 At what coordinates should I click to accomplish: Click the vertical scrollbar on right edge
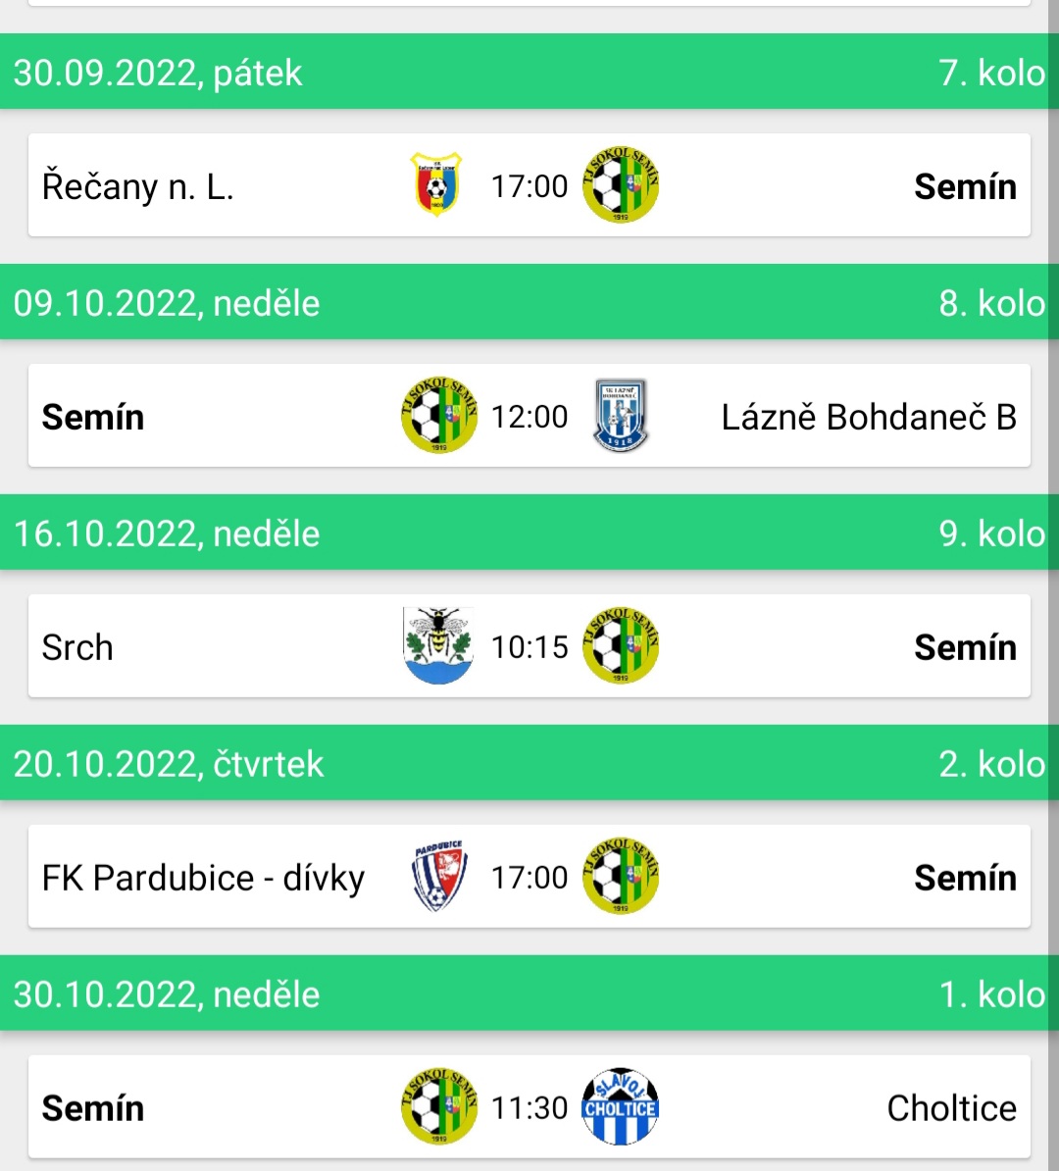[1054, 585]
